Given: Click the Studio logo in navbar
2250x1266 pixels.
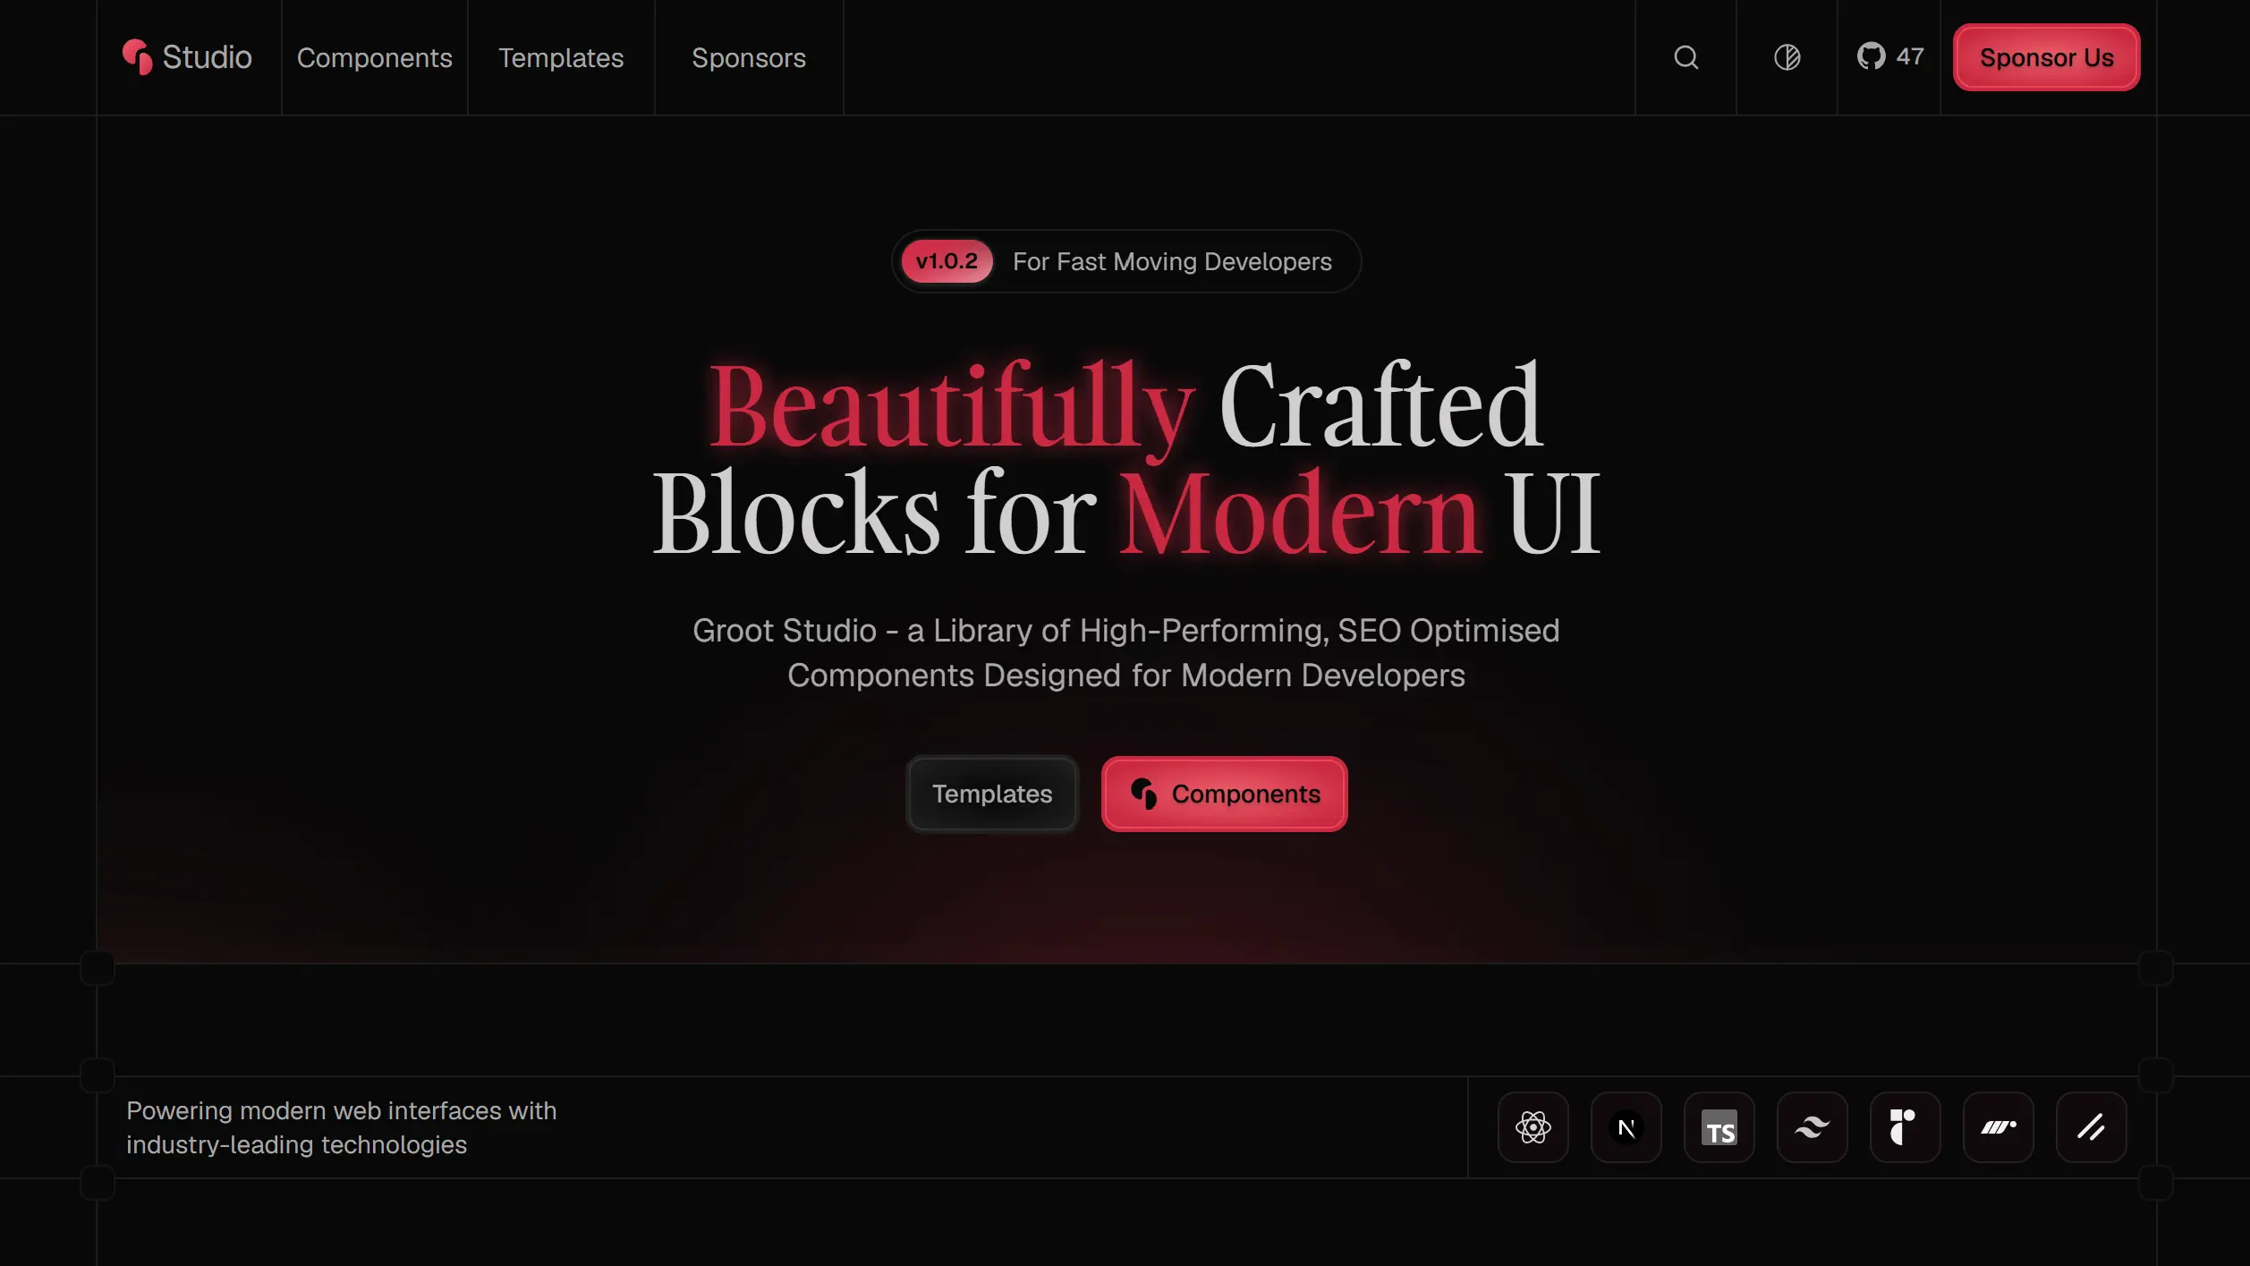Looking at the screenshot, I should [187, 57].
